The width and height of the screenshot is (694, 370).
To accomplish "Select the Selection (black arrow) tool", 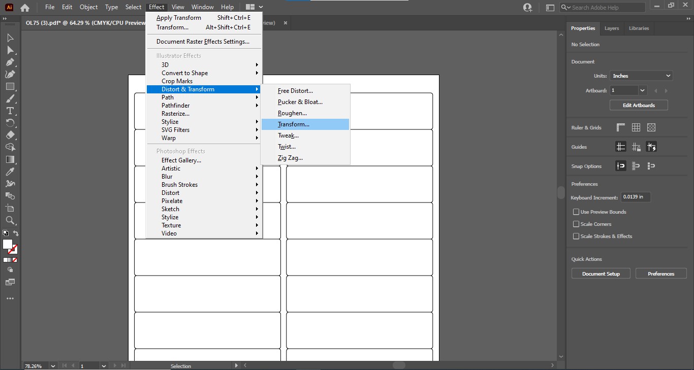I will click(x=10, y=38).
